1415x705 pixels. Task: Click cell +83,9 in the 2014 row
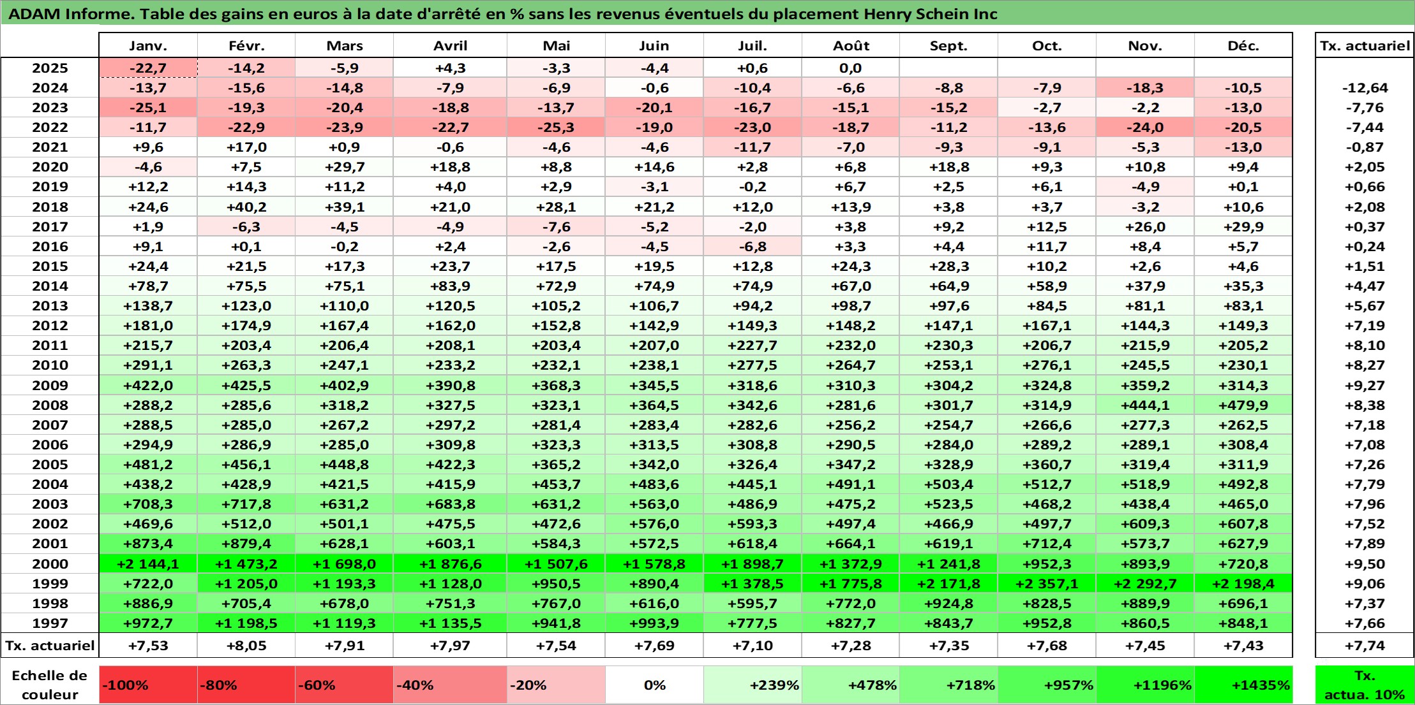tap(450, 286)
